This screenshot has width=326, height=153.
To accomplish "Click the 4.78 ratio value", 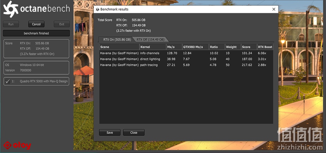I will click(x=213, y=65).
